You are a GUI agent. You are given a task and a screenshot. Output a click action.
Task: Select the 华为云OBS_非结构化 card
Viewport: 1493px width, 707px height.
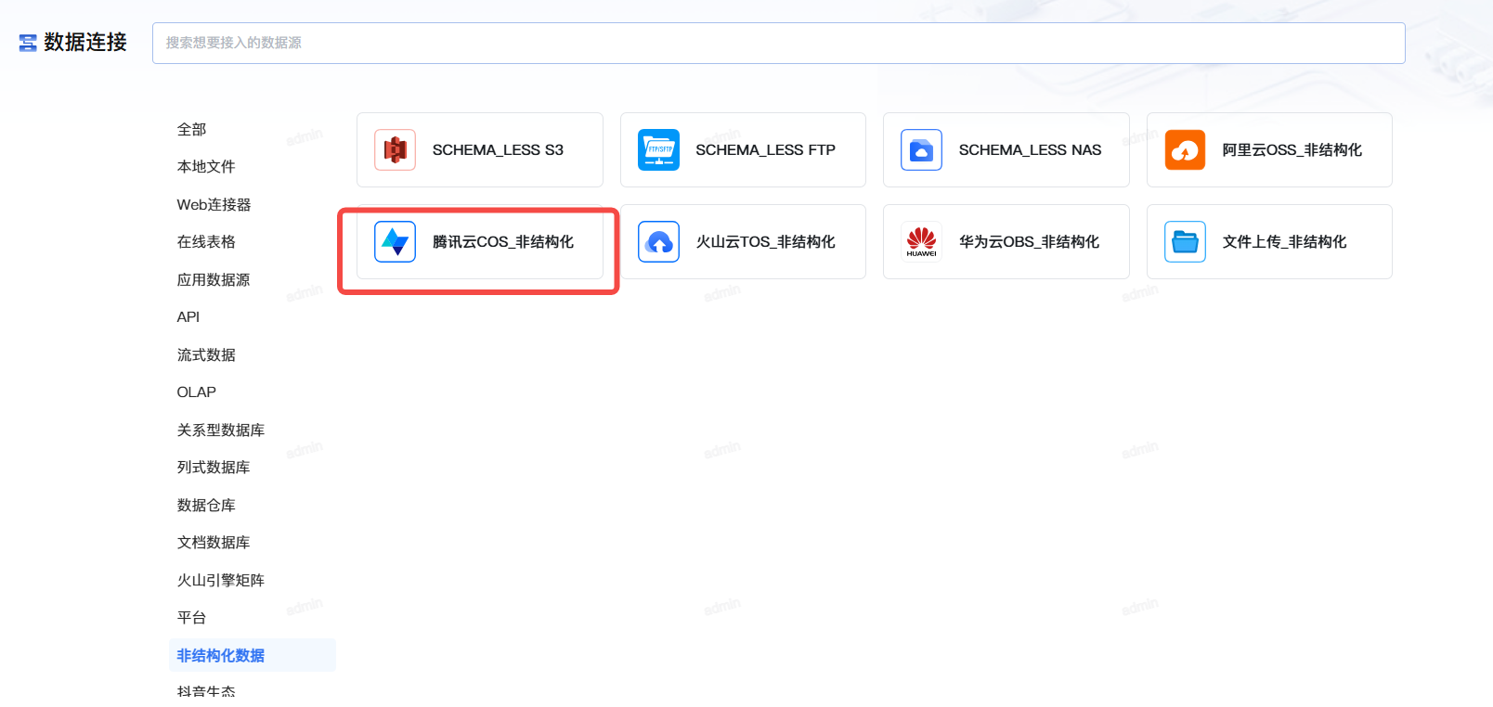click(1006, 242)
